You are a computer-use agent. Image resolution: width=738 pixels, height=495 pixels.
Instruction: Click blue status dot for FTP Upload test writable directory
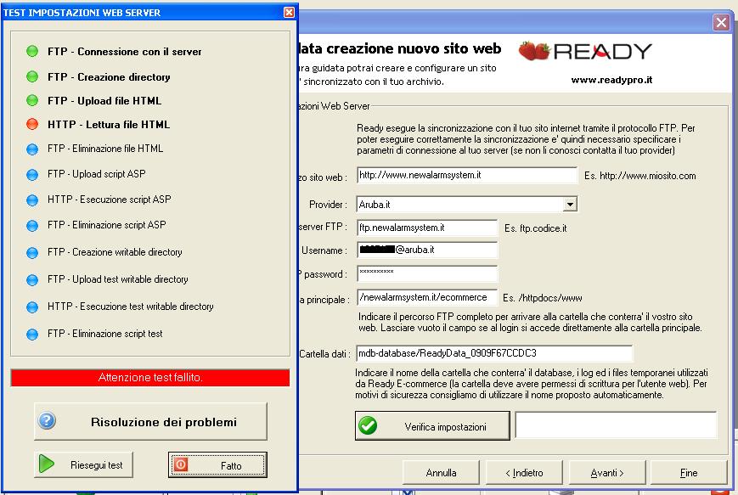tap(32, 280)
